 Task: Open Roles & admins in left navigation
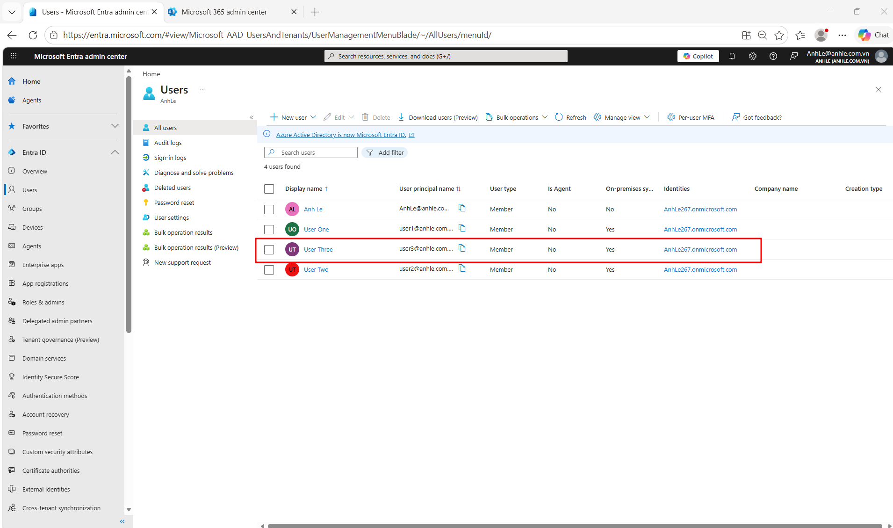point(43,302)
